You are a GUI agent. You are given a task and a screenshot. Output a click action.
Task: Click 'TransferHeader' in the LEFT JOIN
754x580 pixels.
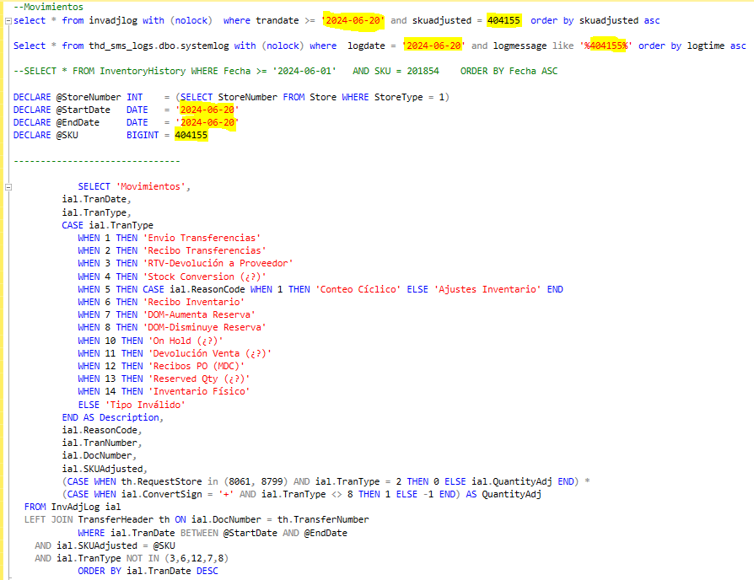(x=116, y=519)
